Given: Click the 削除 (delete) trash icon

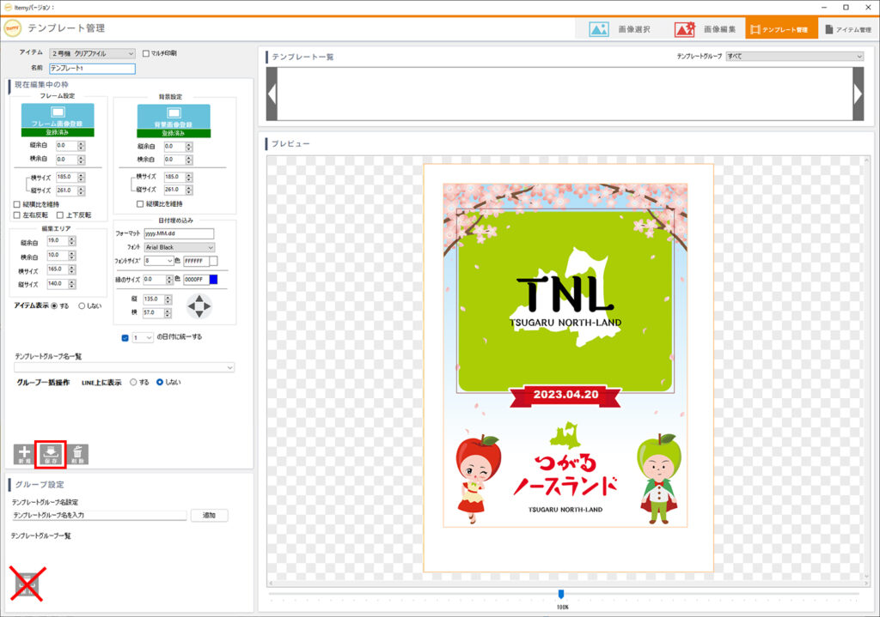Looking at the screenshot, I should (77, 454).
